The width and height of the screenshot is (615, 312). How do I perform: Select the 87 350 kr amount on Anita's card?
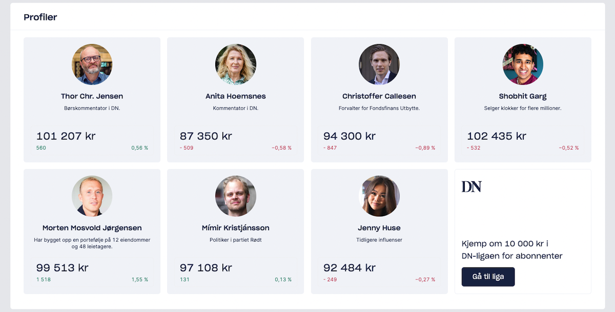(x=207, y=136)
